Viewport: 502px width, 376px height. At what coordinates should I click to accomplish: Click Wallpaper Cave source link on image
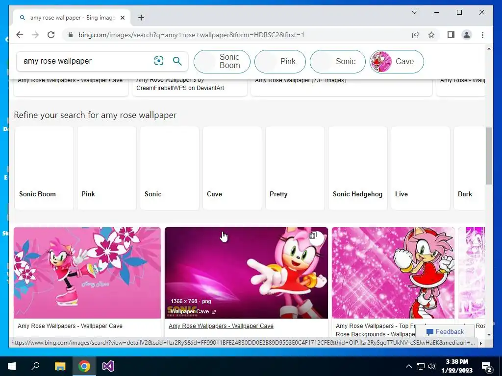pos(193,311)
